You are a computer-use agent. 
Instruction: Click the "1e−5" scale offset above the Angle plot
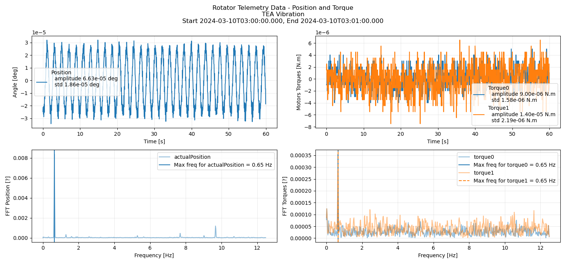pos(38,32)
